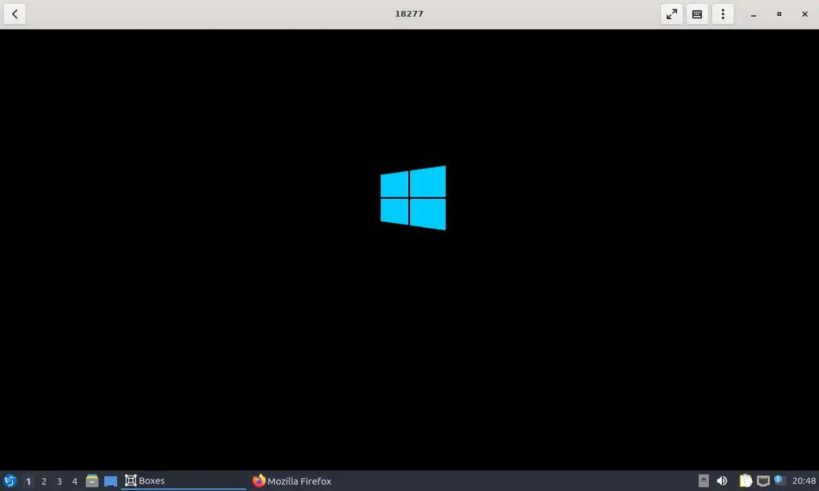Open the volume control
Viewport: 819px width, 491px height.
[722, 481]
